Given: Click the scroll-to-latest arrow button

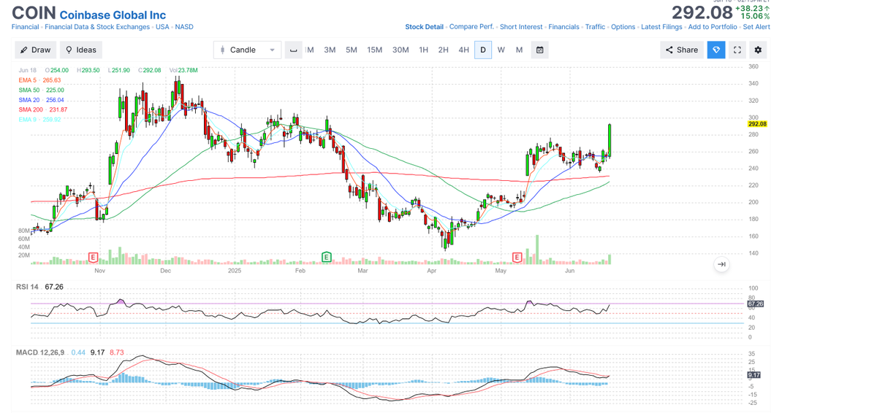Looking at the screenshot, I should (721, 264).
